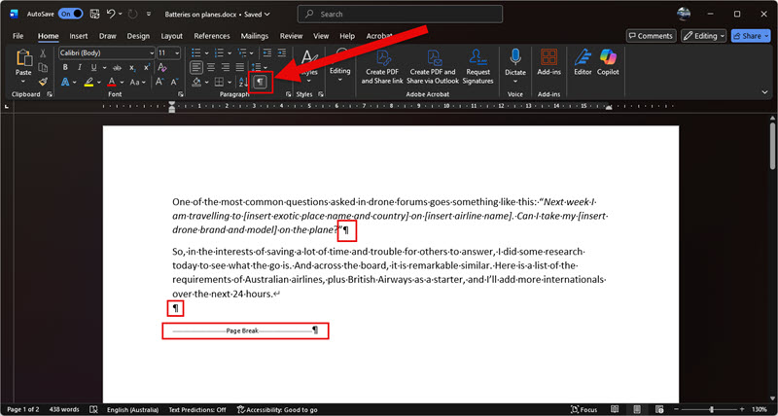778x416 pixels.
Task: Open the Add-ins button
Action: 548,62
